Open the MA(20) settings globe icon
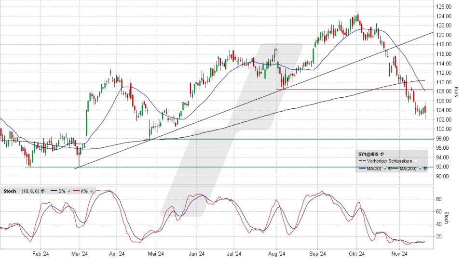Viewport: 463px width, 260px height. click(390, 169)
